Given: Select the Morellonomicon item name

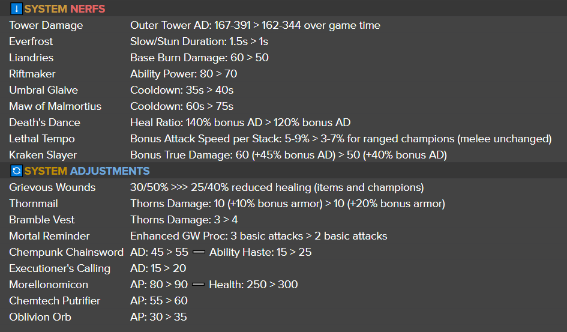Looking at the screenshot, I should point(49,285).
